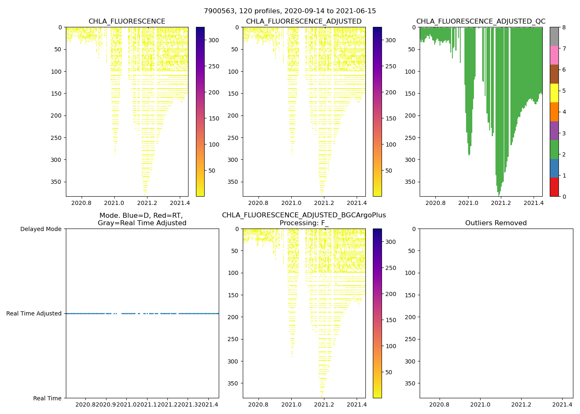Viewport: 580px width, 414px height.
Task: Click the figure title with float 7900563
Action: click(x=290, y=11)
